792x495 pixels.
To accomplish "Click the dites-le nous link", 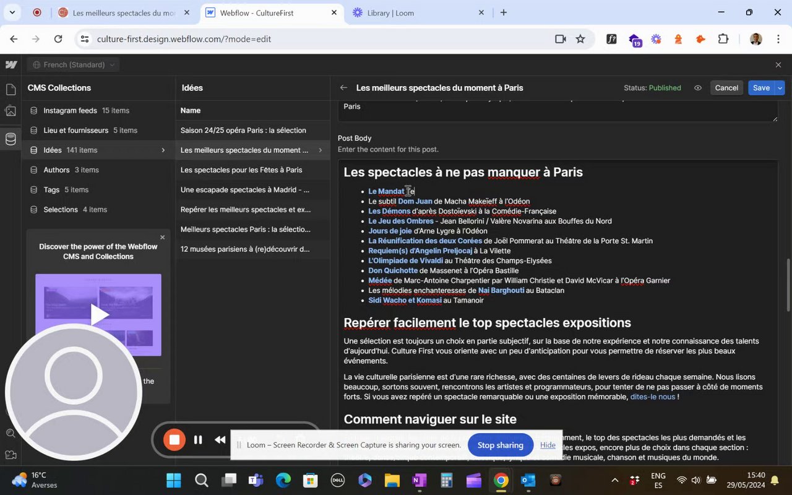I will click(653, 397).
